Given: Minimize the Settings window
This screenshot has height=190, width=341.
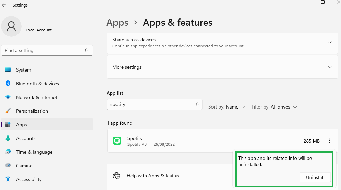Looking at the screenshot, I should point(307,2).
